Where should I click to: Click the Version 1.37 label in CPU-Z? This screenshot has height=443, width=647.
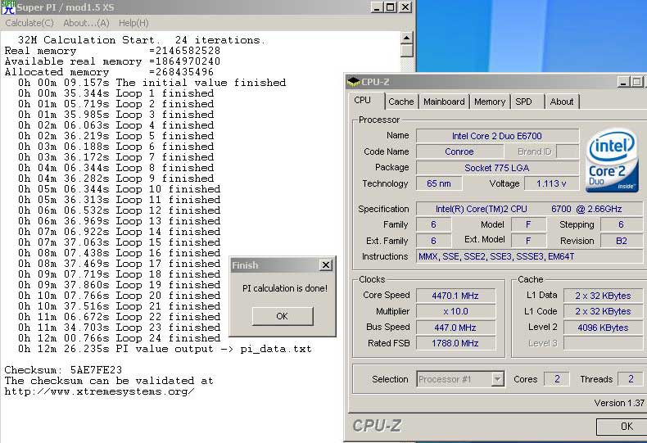(x=619, y=403)
